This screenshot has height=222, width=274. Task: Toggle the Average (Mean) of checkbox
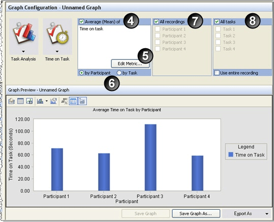[x=81, y=22]
